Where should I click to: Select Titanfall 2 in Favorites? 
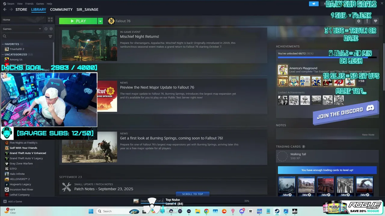[17, 49]
